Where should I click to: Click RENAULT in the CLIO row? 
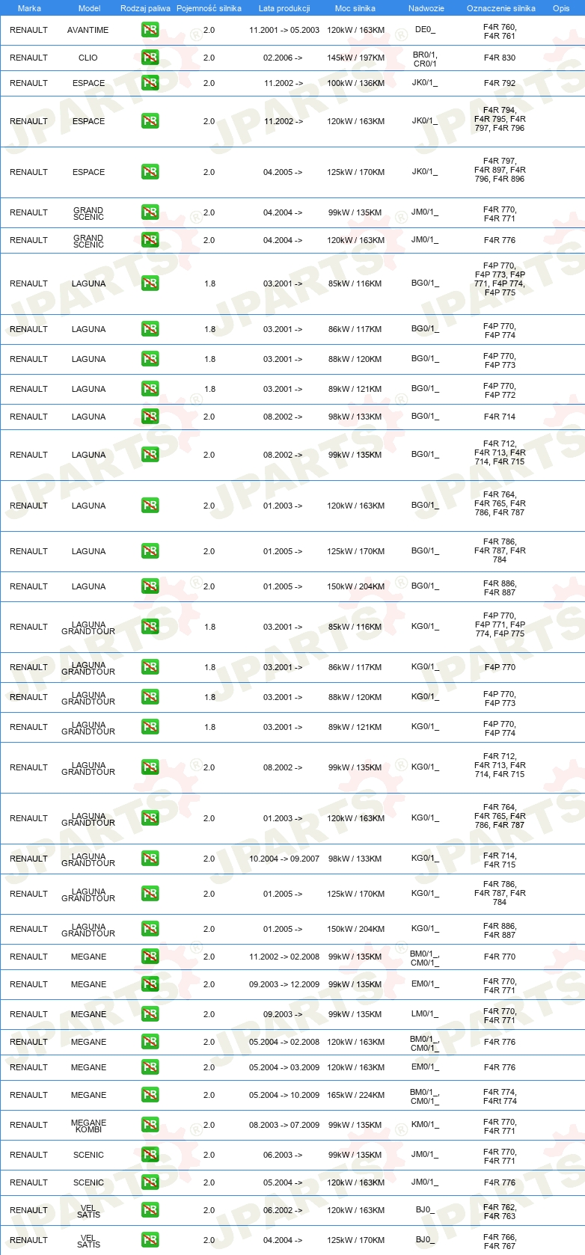pos(28,58)
